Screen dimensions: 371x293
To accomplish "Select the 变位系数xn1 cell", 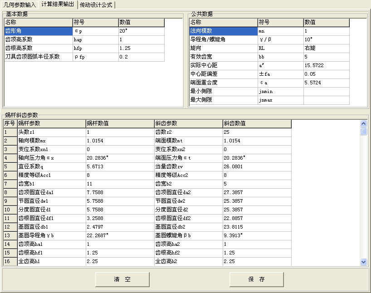I will pyautogui.click(x=52, y=149).
